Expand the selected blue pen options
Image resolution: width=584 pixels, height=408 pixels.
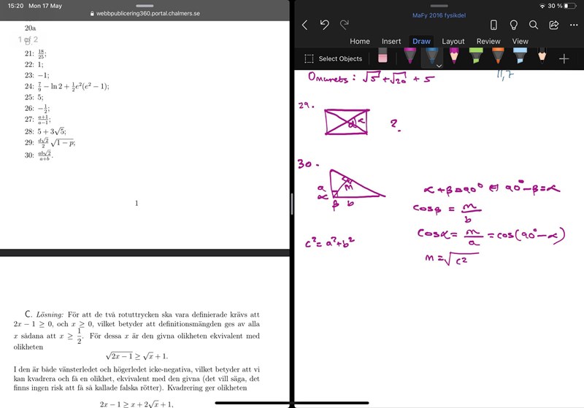point(439,66)
